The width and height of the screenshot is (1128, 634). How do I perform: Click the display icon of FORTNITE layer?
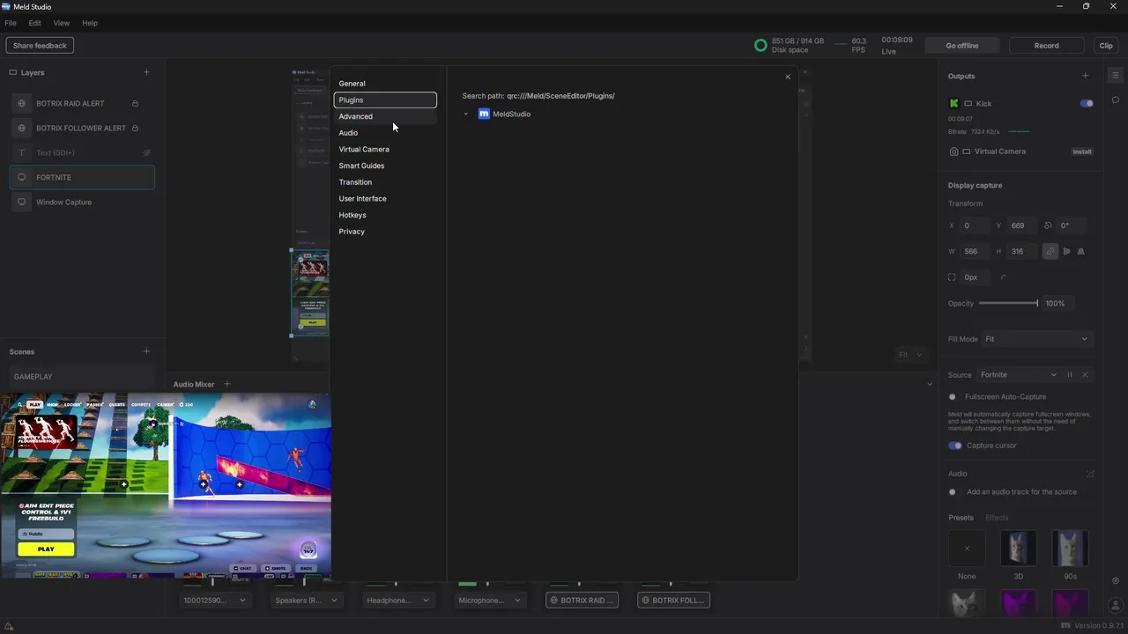click(22, 177)
